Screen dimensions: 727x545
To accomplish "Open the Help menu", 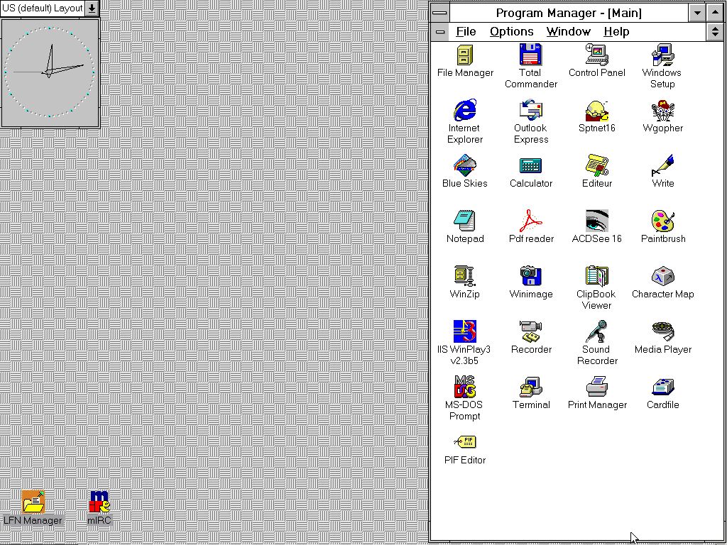I will pos(616,32).
